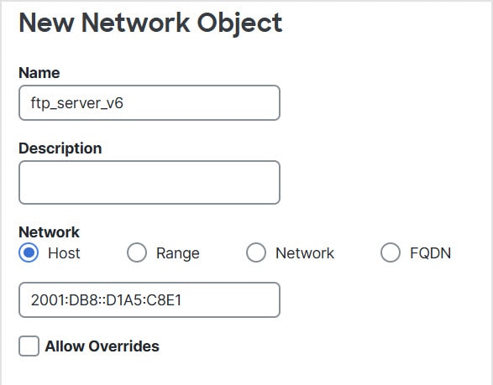
Task: Click the IPv6 host address field
Action: point(149,300)
